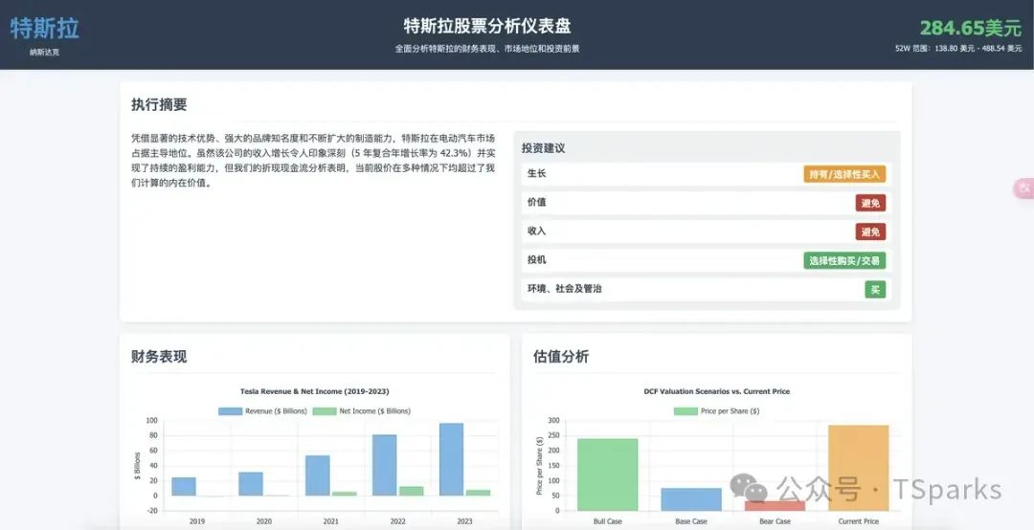Select the 投机 recommendation label
Screen dimensions: 1034x530
coord(537,259)
